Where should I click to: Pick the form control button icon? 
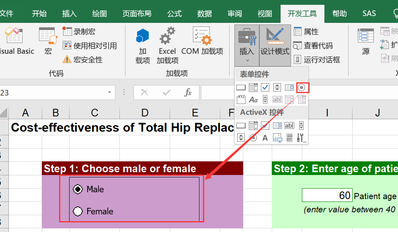241,87
